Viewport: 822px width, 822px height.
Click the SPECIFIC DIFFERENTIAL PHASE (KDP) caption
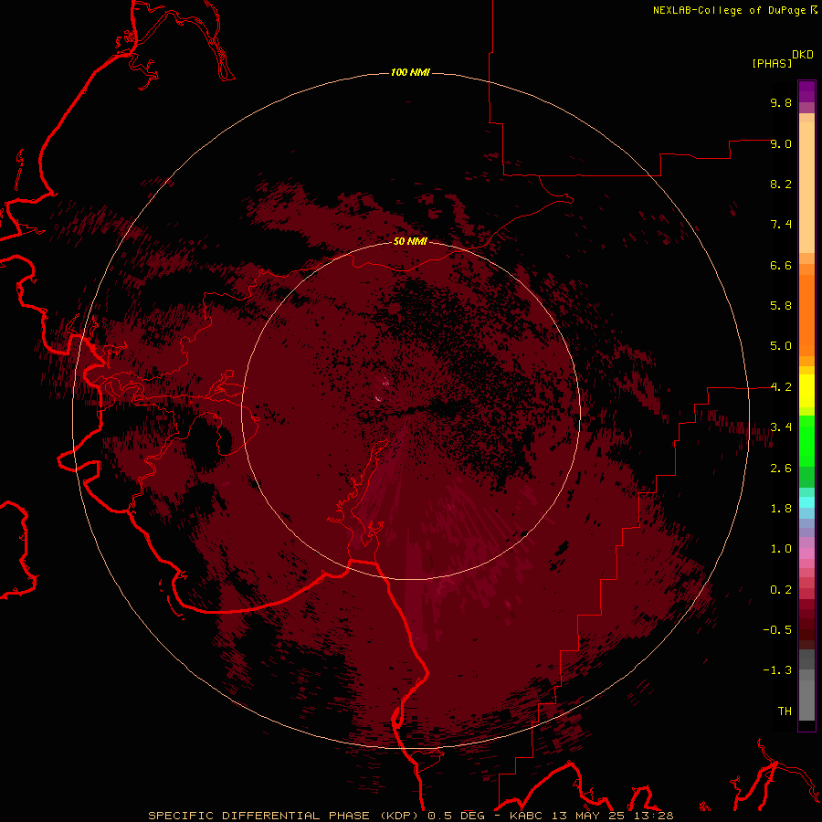coord(284,816)
